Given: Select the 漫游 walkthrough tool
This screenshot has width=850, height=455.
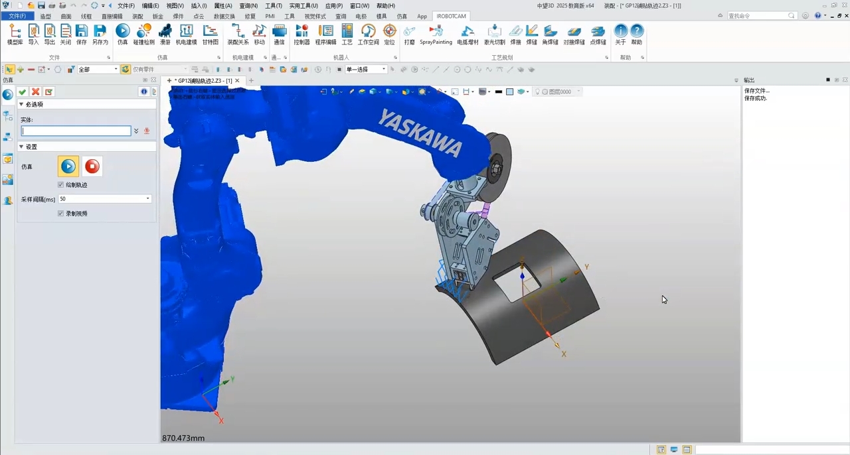Looking at the screenshot, I should click(x=165, y=34).
